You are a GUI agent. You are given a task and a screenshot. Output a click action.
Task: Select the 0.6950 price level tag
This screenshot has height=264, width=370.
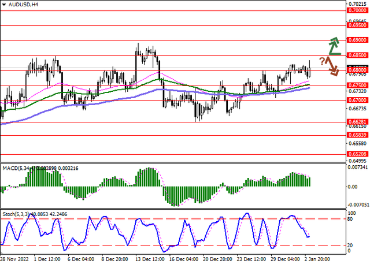click(357, 25)
